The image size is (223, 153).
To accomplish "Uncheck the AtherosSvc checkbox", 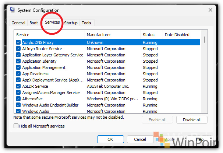I will click(x=18, y=99).
